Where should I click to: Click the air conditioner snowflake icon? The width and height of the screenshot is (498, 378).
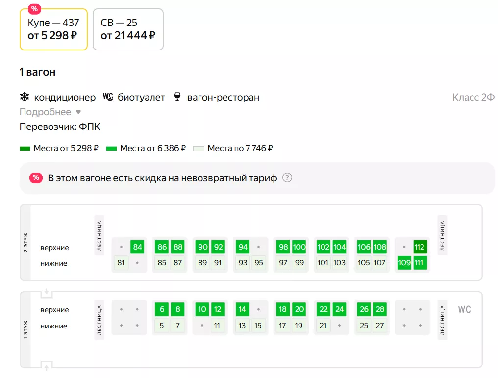pos(24,97)
